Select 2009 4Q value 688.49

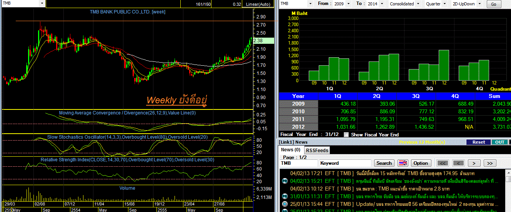tap(456, 104)
